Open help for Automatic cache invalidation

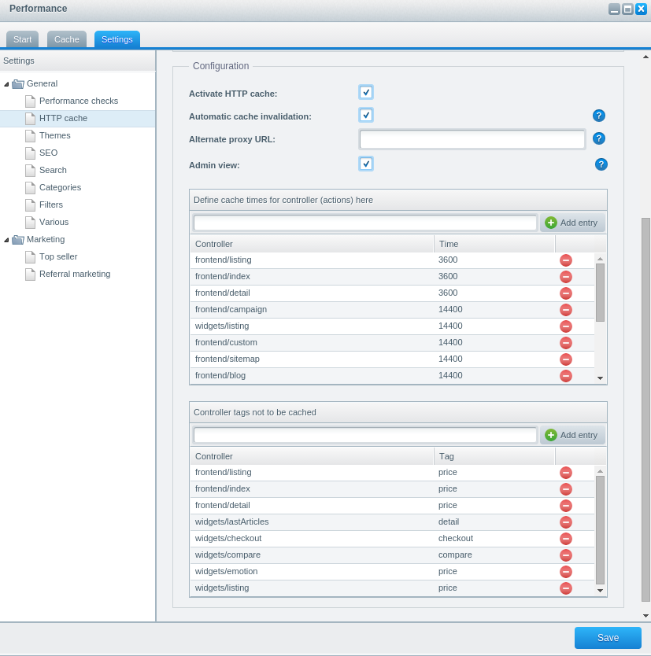599,116
